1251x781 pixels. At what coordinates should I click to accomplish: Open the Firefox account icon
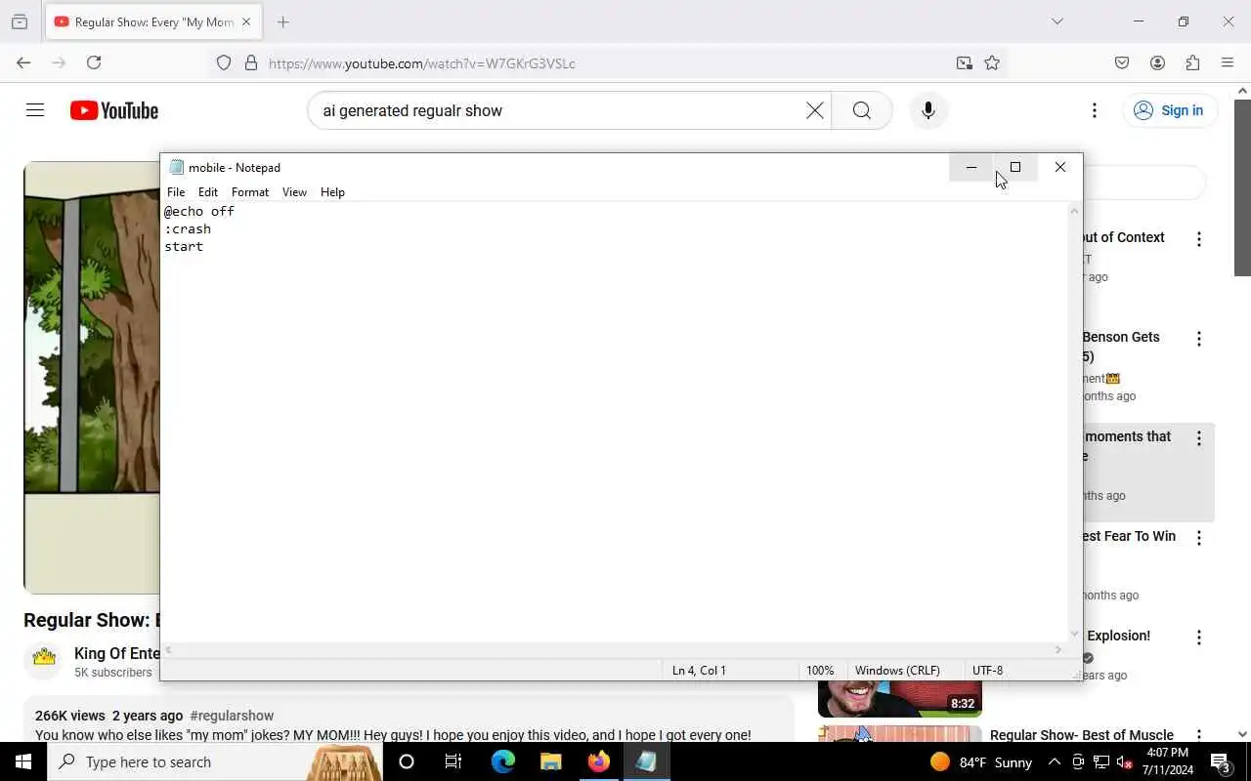(x=1157, y=62)
